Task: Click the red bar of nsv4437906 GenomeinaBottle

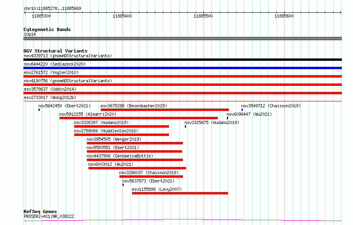Action: pos(135,160)
